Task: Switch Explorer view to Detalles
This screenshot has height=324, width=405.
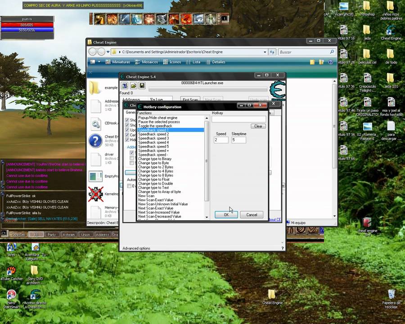Action: pyautogui.click(x=216, y=62)
